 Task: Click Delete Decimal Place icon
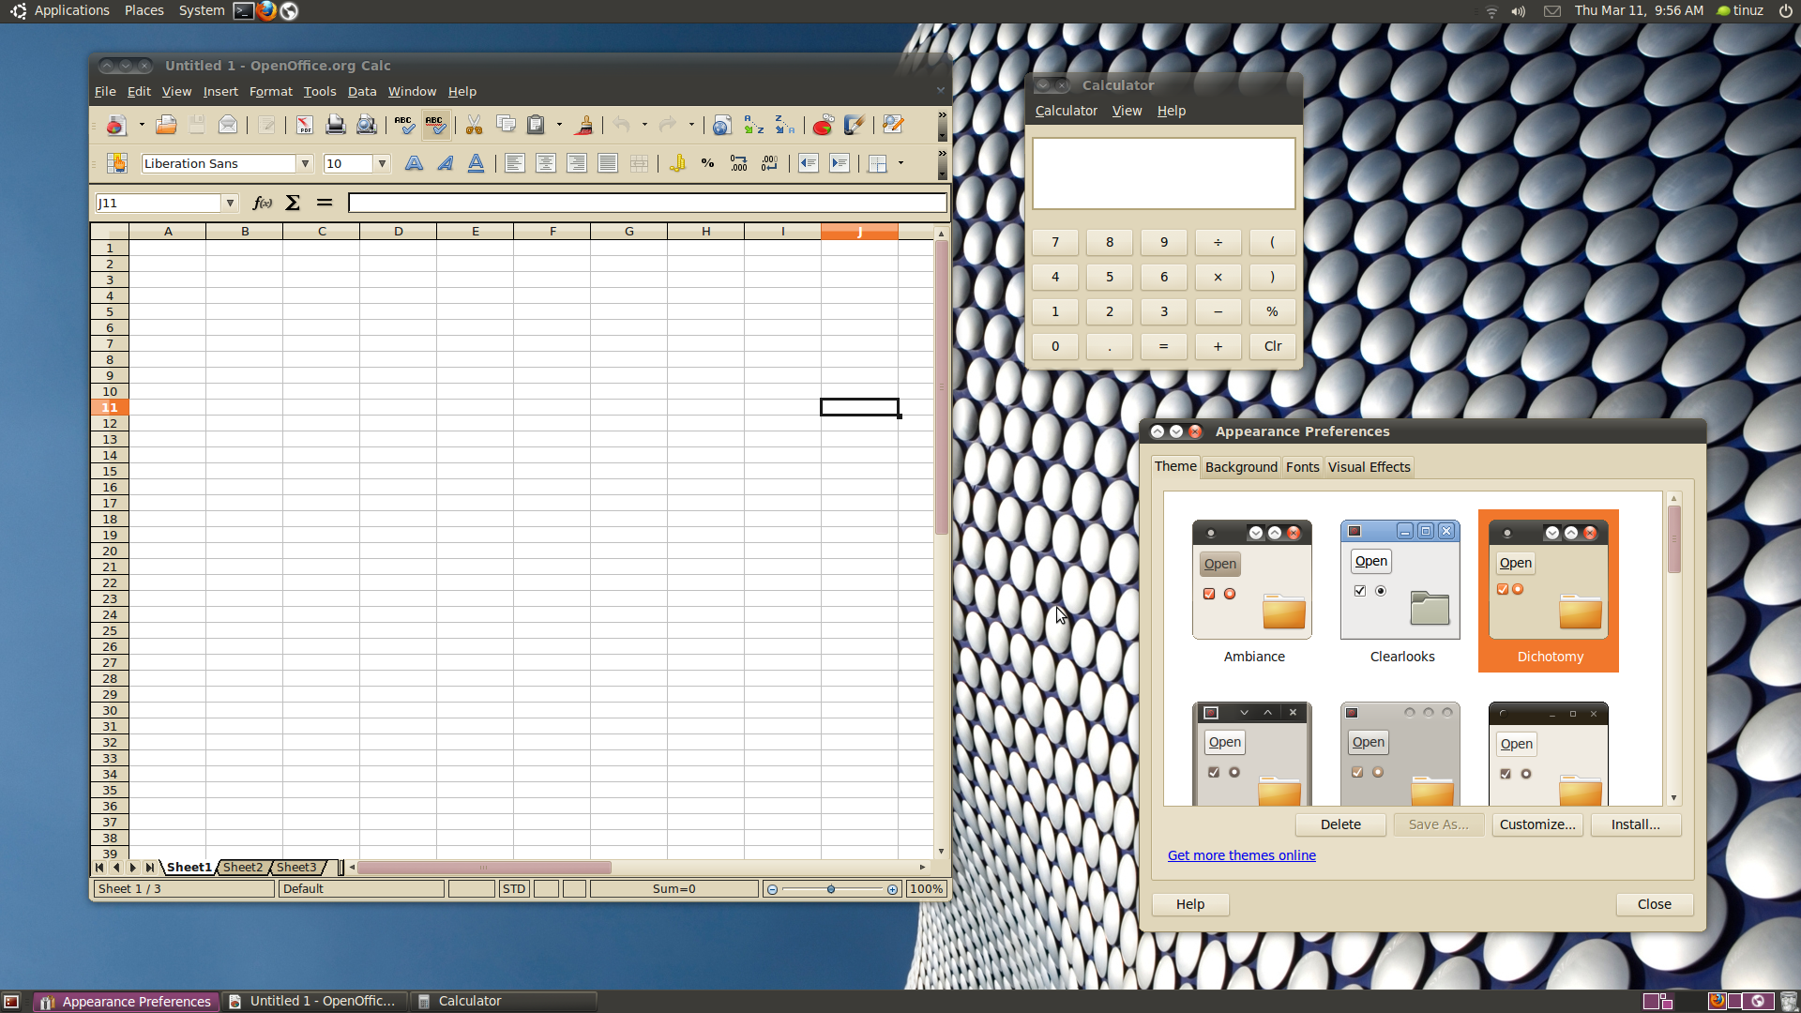point(770,163)
